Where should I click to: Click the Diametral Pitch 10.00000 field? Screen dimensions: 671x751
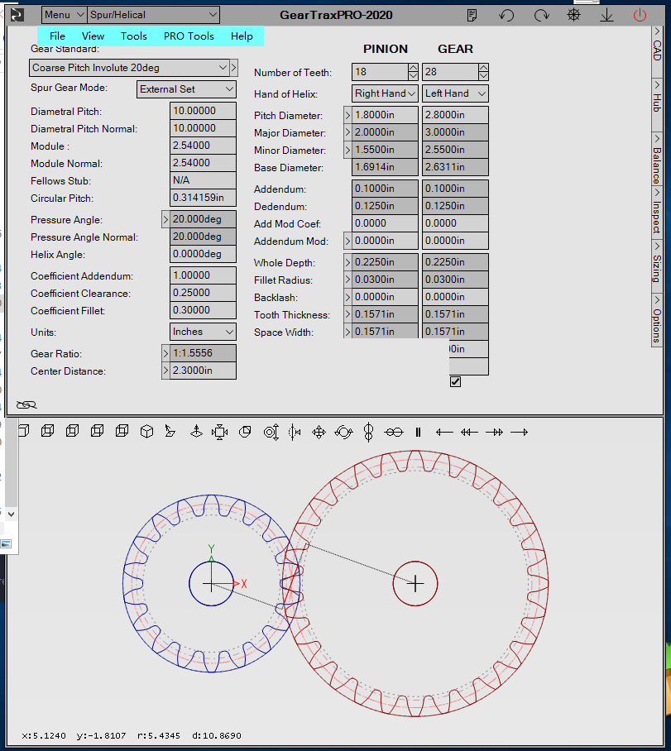click(203, 111)
